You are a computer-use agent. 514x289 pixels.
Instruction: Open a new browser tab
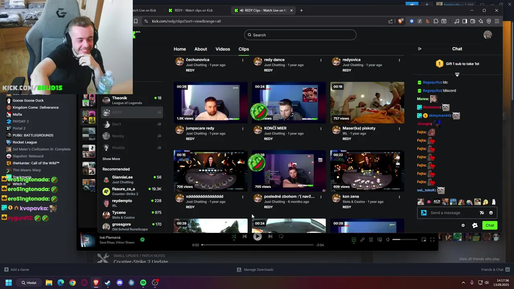302,10
